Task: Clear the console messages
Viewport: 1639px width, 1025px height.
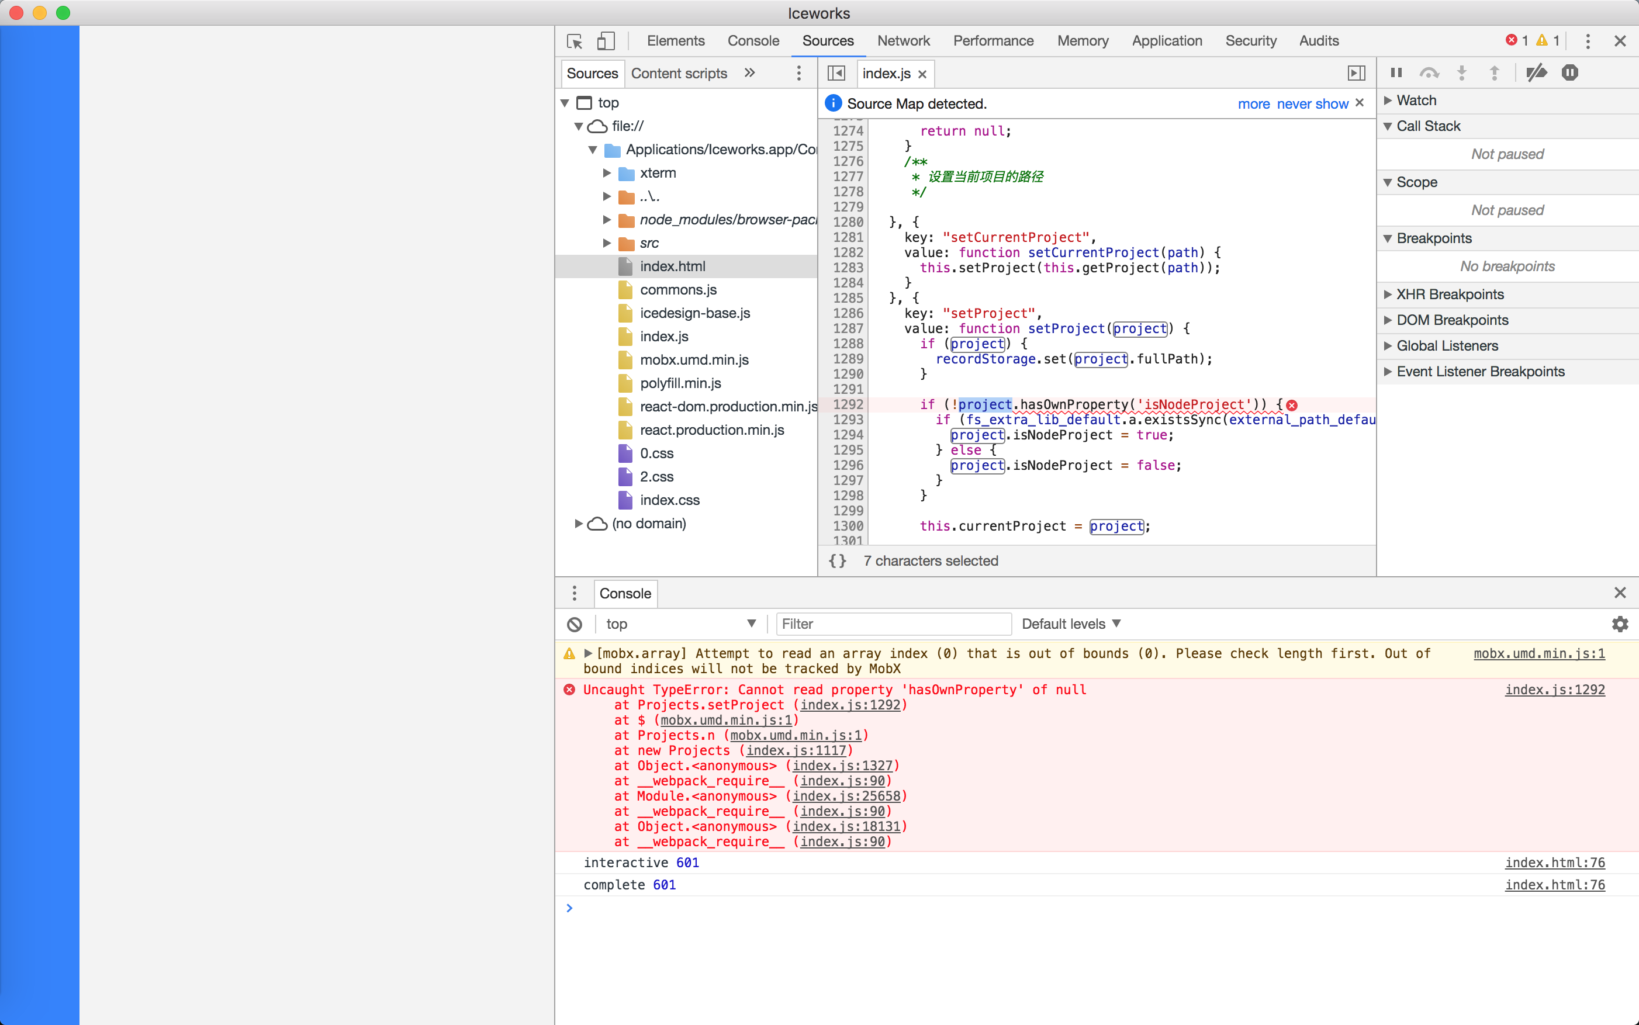Action: 575,624
